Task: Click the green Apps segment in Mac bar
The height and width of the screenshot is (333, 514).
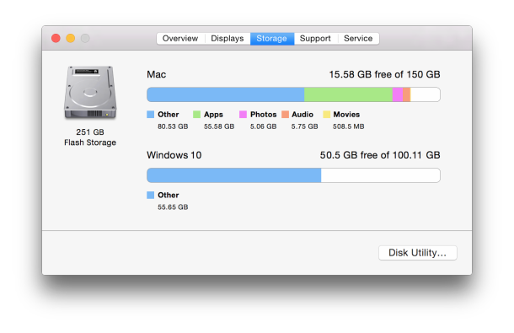Action: (348, 94)
